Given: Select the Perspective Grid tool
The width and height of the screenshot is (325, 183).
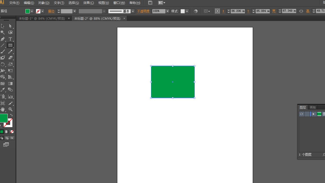Looking at the screenshot, I should [x=10, y=77].
